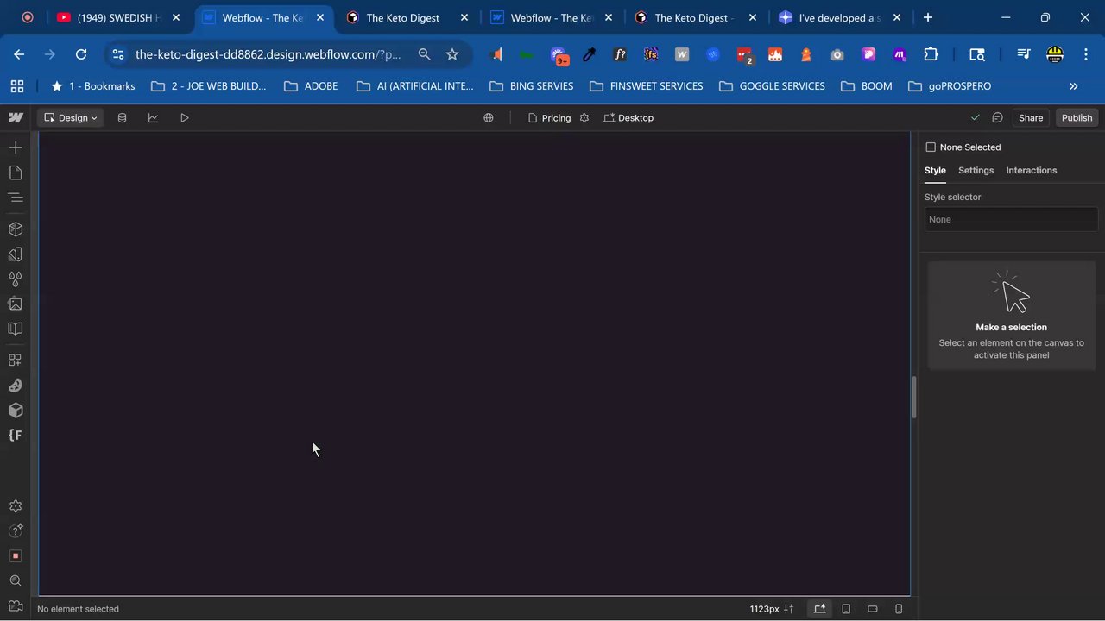Open the Insights chart icon

(x=153, y=117)
